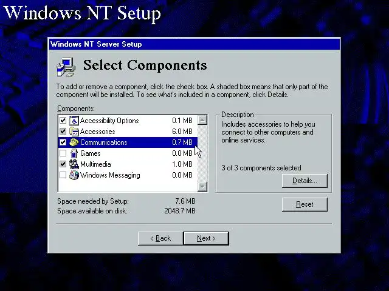Uncheck the Accessories checkbox
The image size is (389, 291).
click(63, 132)
